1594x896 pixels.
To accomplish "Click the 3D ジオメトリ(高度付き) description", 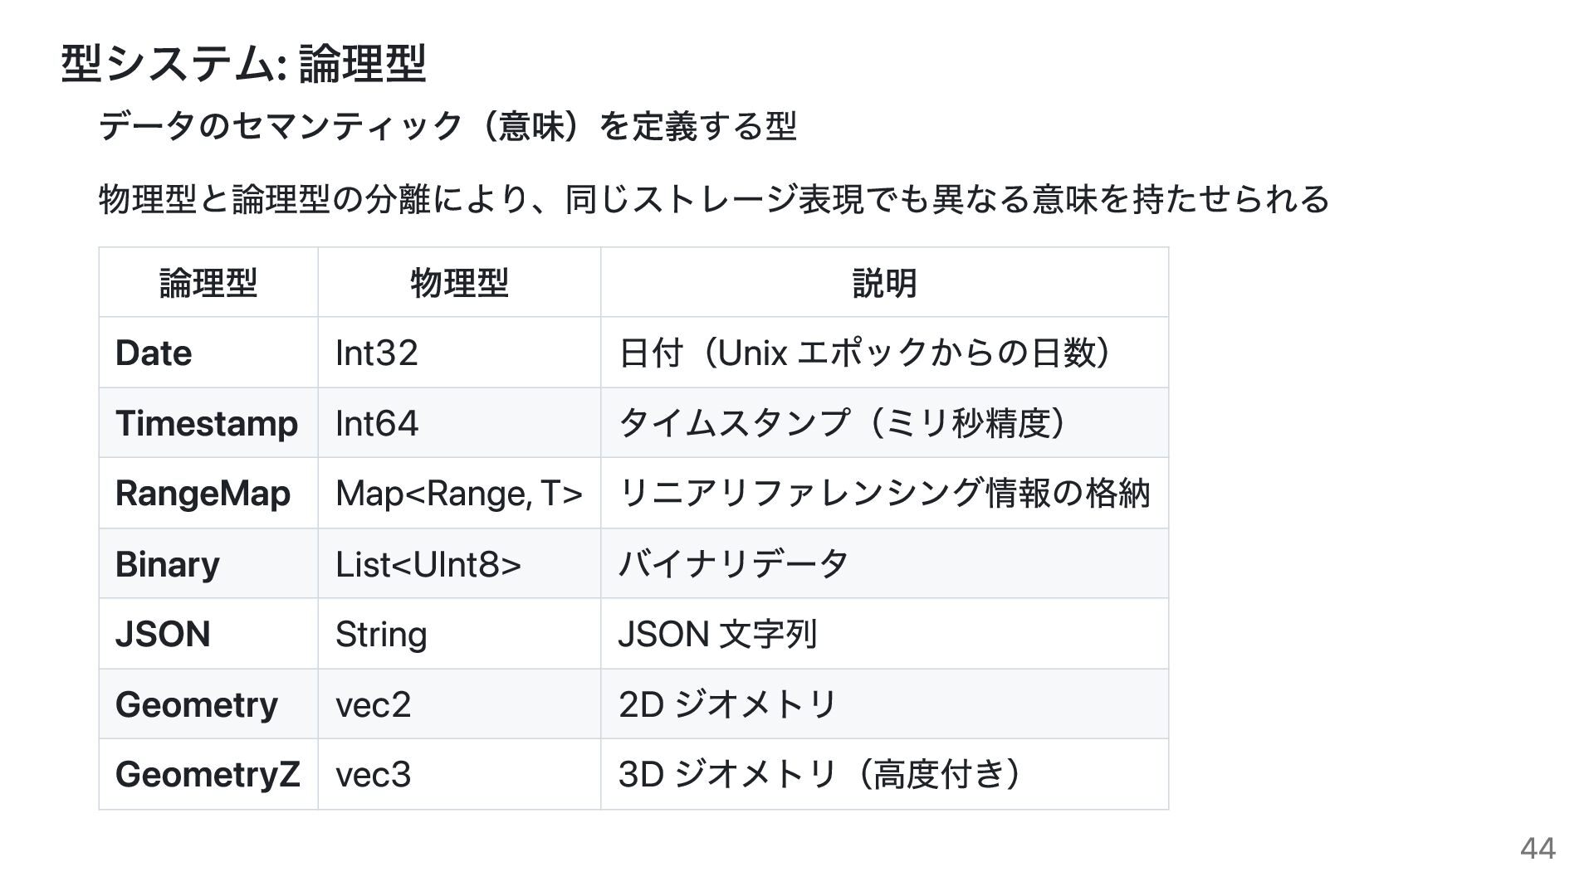I will [819, 775].
